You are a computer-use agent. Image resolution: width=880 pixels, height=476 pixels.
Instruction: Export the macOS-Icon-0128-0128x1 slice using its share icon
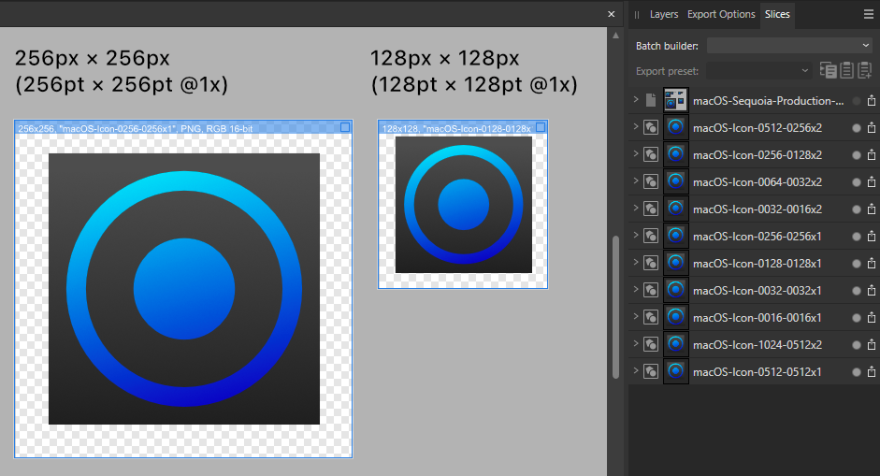(871, 264)
